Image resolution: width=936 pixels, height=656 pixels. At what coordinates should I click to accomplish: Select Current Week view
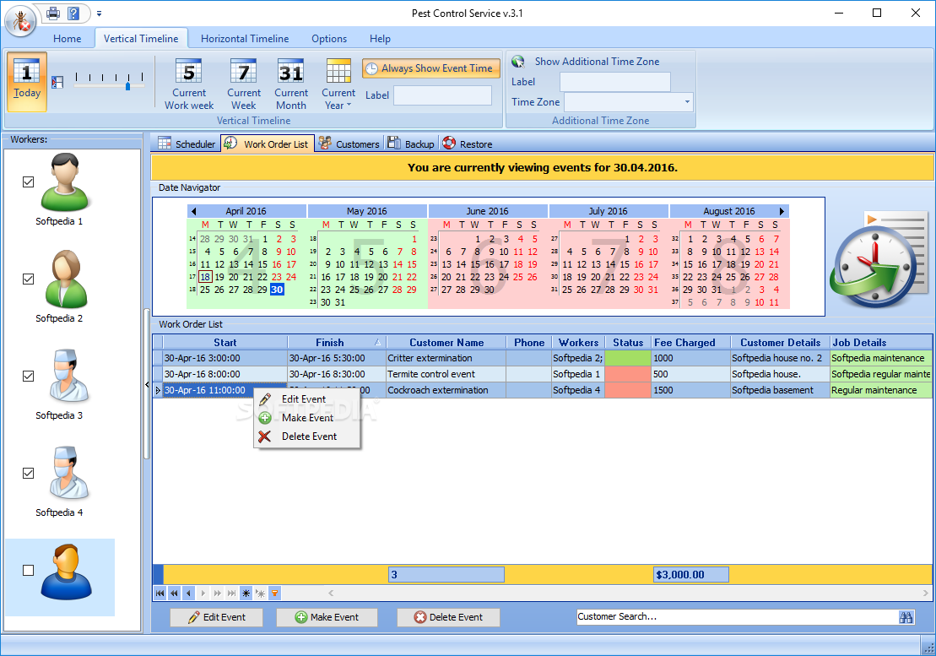(x=244, y=84)
